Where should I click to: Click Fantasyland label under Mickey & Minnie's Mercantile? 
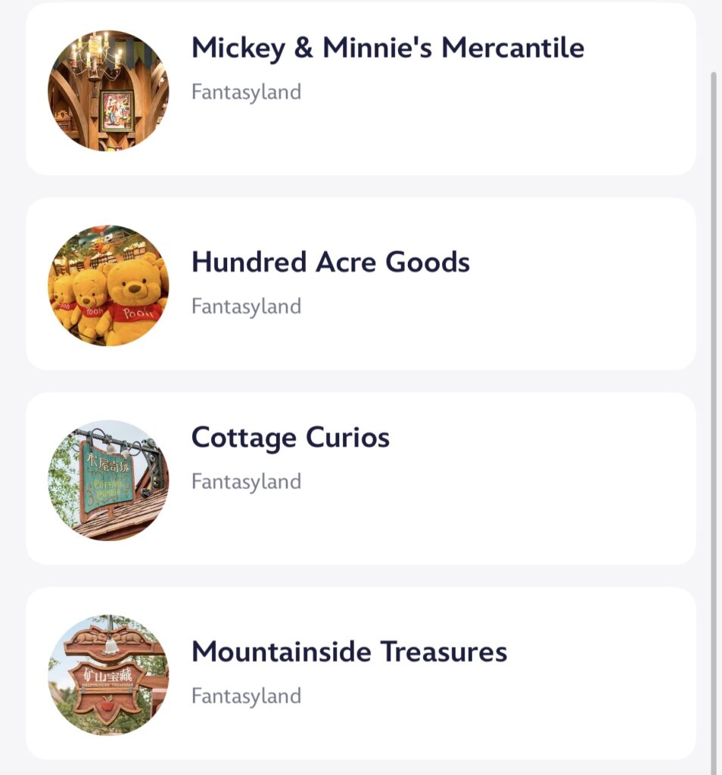(246, 92)
